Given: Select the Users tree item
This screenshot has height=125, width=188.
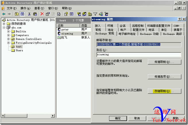Looking at the screenshot, I should (19, 50).
